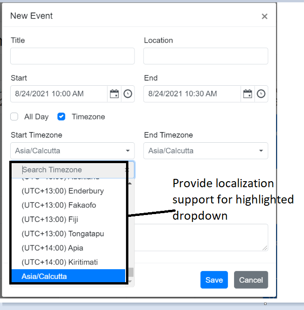Open the Start time clock picker
304x310 pixels.
click(127, 94)
